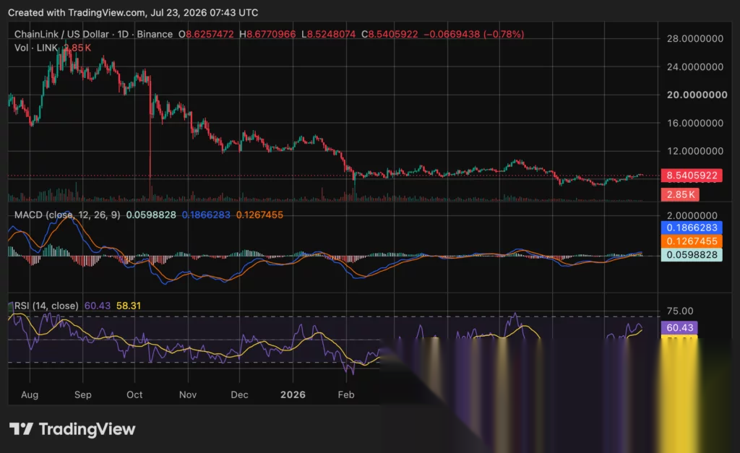Click the 12.0000000 price axis label
This screenshot has width=740, height=453.
click(x=694, y=151)
